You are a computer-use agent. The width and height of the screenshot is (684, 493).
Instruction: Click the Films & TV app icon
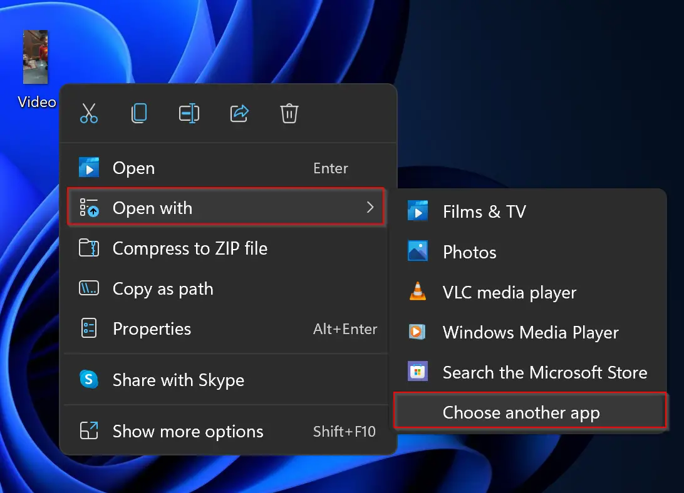417,211
